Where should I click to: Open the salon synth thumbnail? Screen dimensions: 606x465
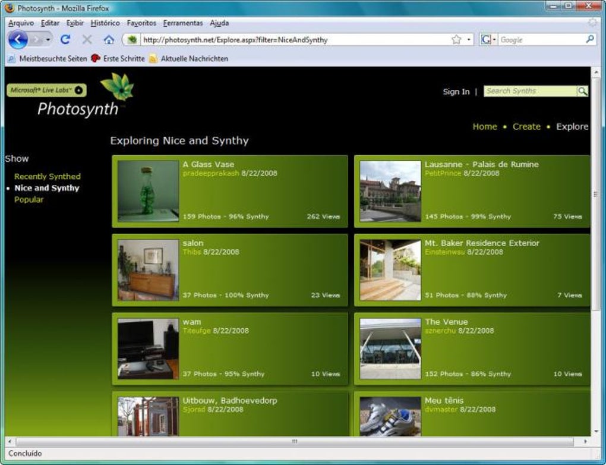148,270
